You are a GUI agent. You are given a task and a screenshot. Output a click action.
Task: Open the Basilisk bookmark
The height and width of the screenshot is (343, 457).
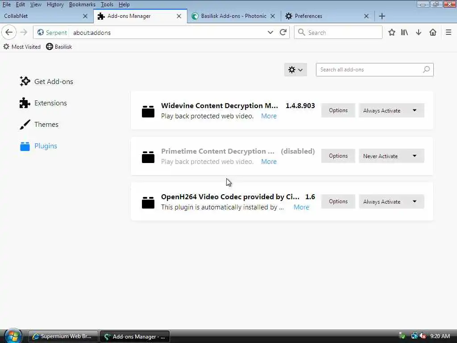click(x=59, y=46)
